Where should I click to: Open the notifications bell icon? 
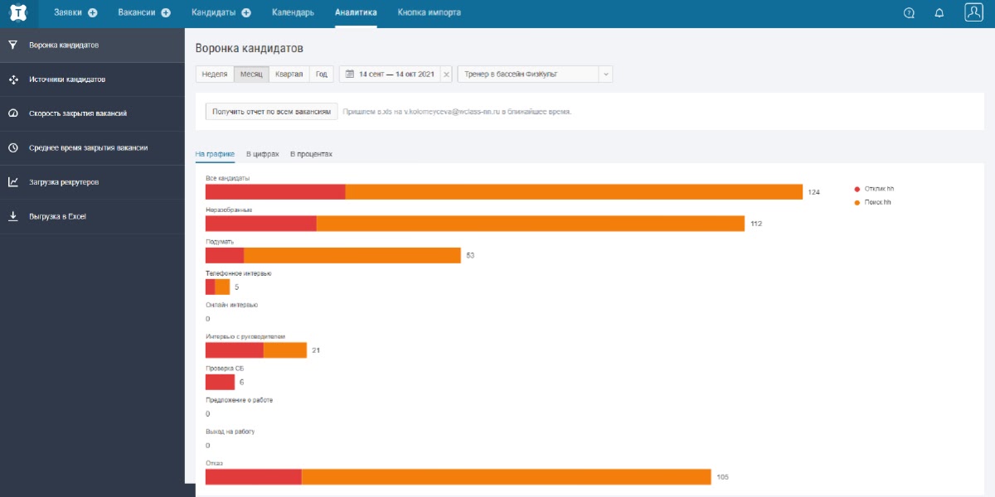pyautogui.click(x=939, y=13)
